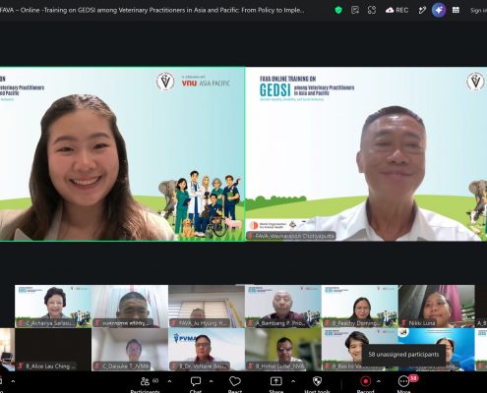
Task: Open the annotation pen icon in top bar
Action: pyautogui.click(x=422, y=10)
